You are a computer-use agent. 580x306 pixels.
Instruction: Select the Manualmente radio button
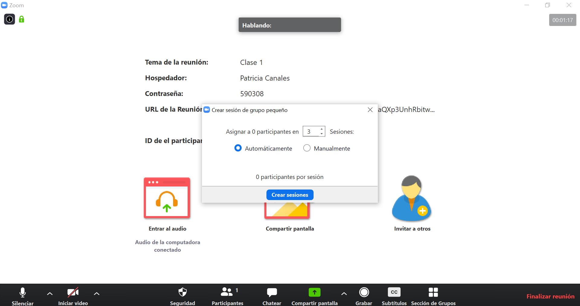(x=307, y=148)
